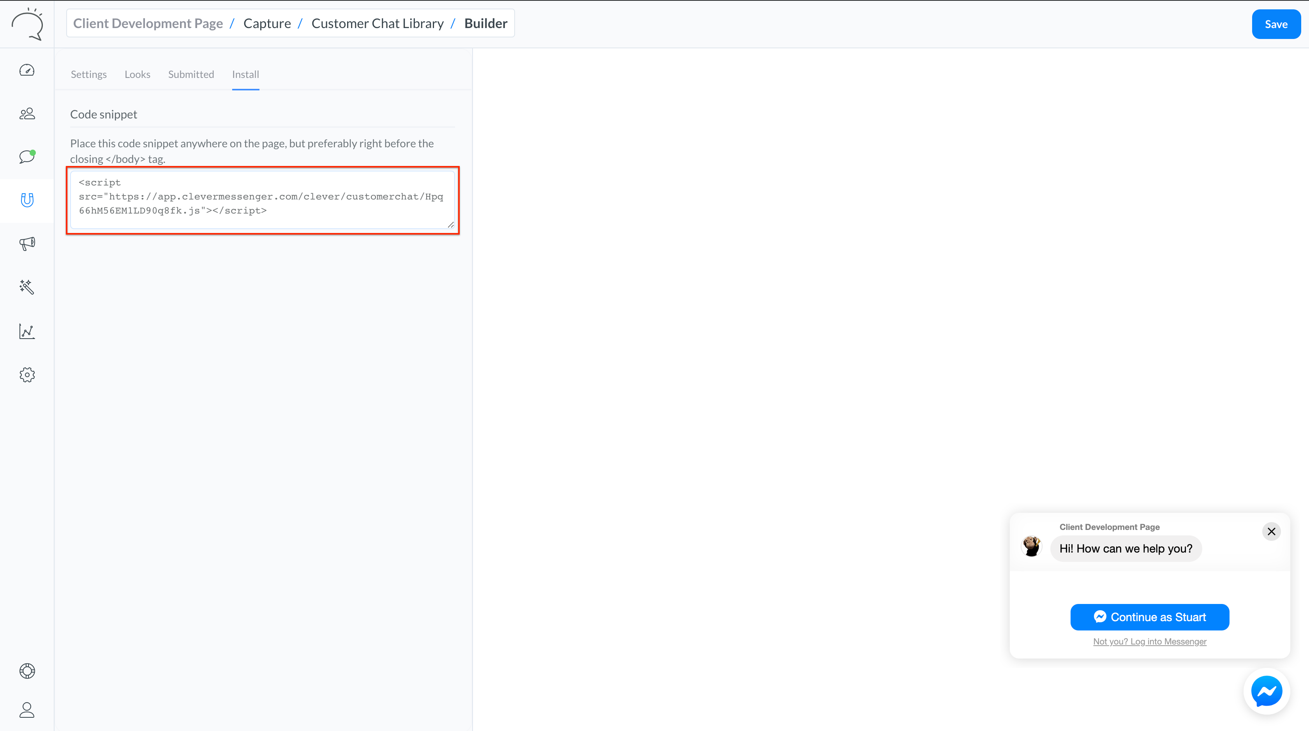Open the help lifebuoy icon
This screenshot has height=731, width=1309.
(27, 671)
